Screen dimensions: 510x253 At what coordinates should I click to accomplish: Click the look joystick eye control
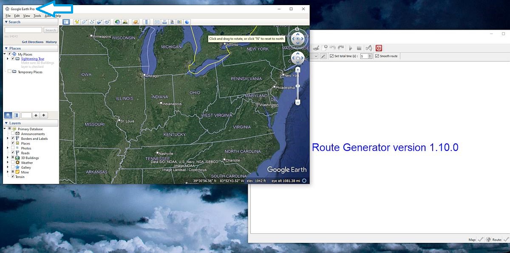(x=297, y=39)
